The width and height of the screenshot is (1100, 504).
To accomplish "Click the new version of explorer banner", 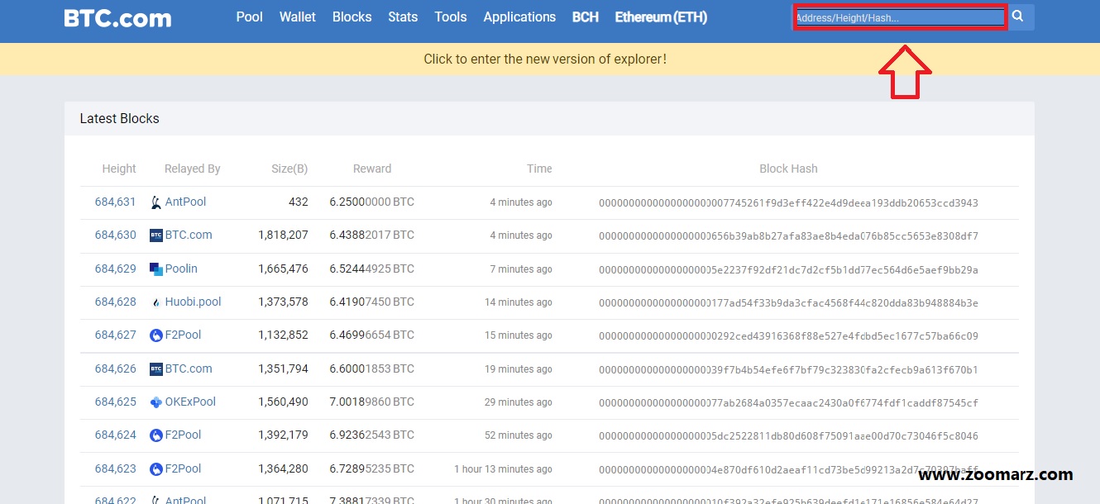I will pos(545,59).
